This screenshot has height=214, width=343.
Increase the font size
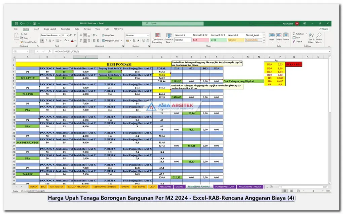[x=70, y=35]
